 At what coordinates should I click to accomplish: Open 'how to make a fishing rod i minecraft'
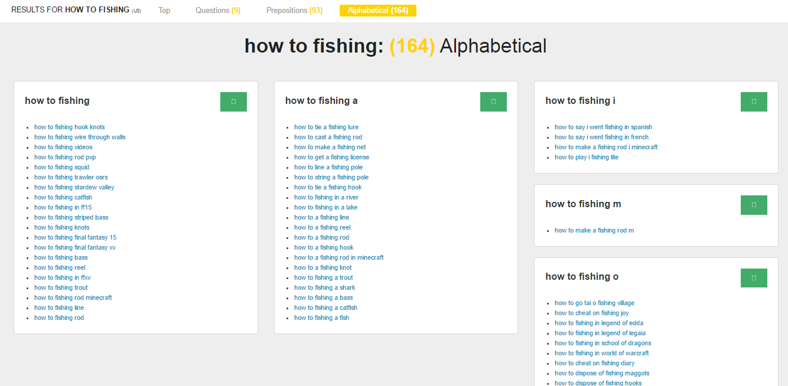pyautogui.click(x=606, y=147)
